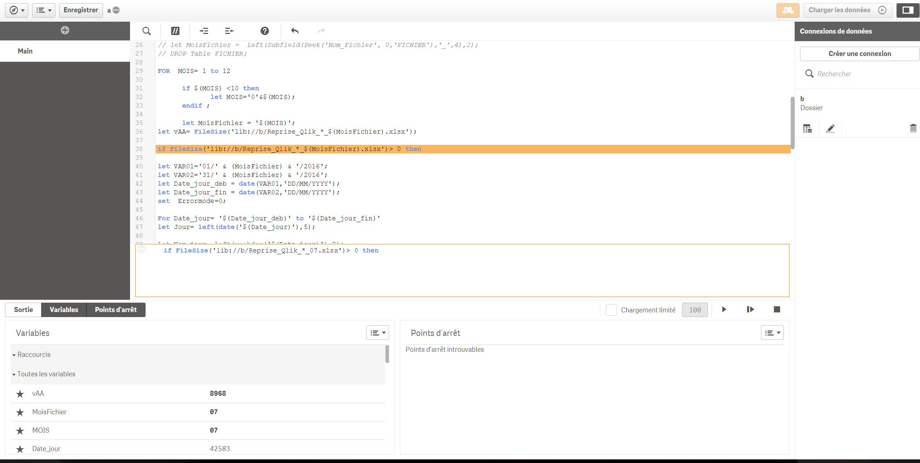Image resolution: width=920 pixels, height=463 pixels.
Task: Activate syntax help question mark icon
Action: [265, 31]
